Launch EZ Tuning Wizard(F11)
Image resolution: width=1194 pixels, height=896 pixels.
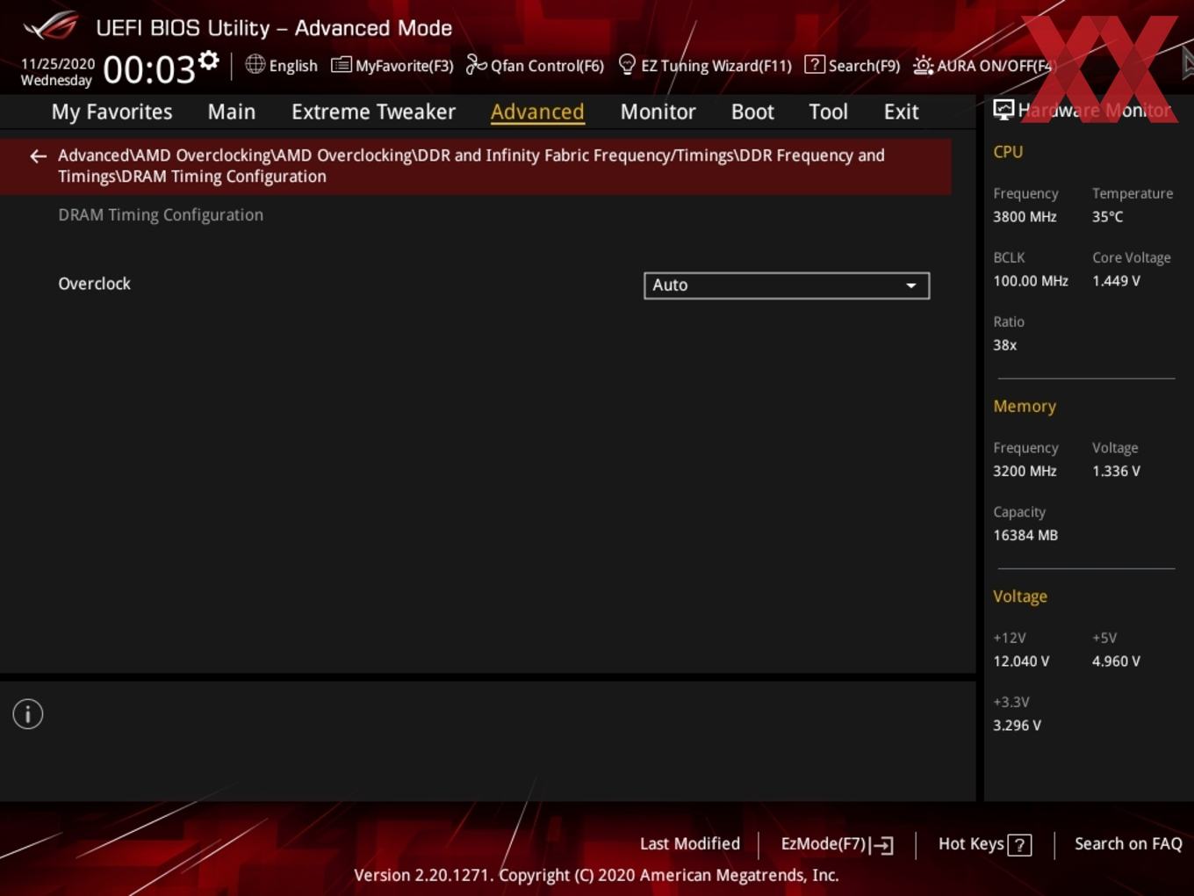pos(705,65)
